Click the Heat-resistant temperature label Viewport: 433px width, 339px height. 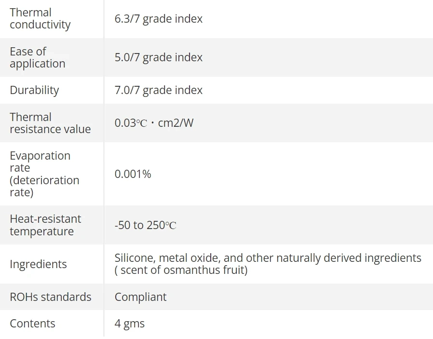[45, 225]
